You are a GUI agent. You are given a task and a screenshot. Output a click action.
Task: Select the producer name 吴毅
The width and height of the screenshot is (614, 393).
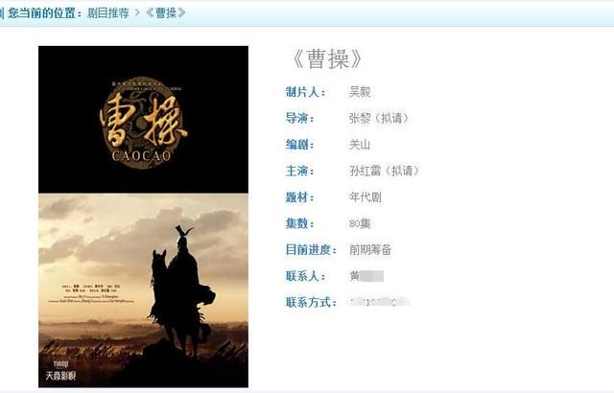[360, 92]
